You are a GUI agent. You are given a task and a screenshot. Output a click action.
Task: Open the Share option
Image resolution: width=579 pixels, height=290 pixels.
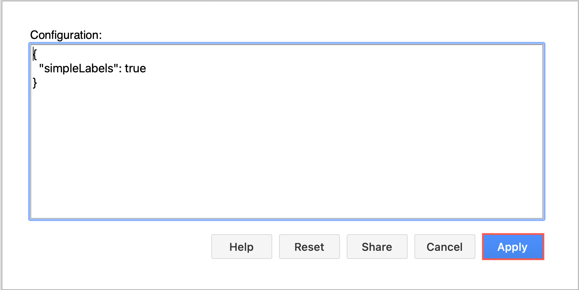(x=377, y=247)
